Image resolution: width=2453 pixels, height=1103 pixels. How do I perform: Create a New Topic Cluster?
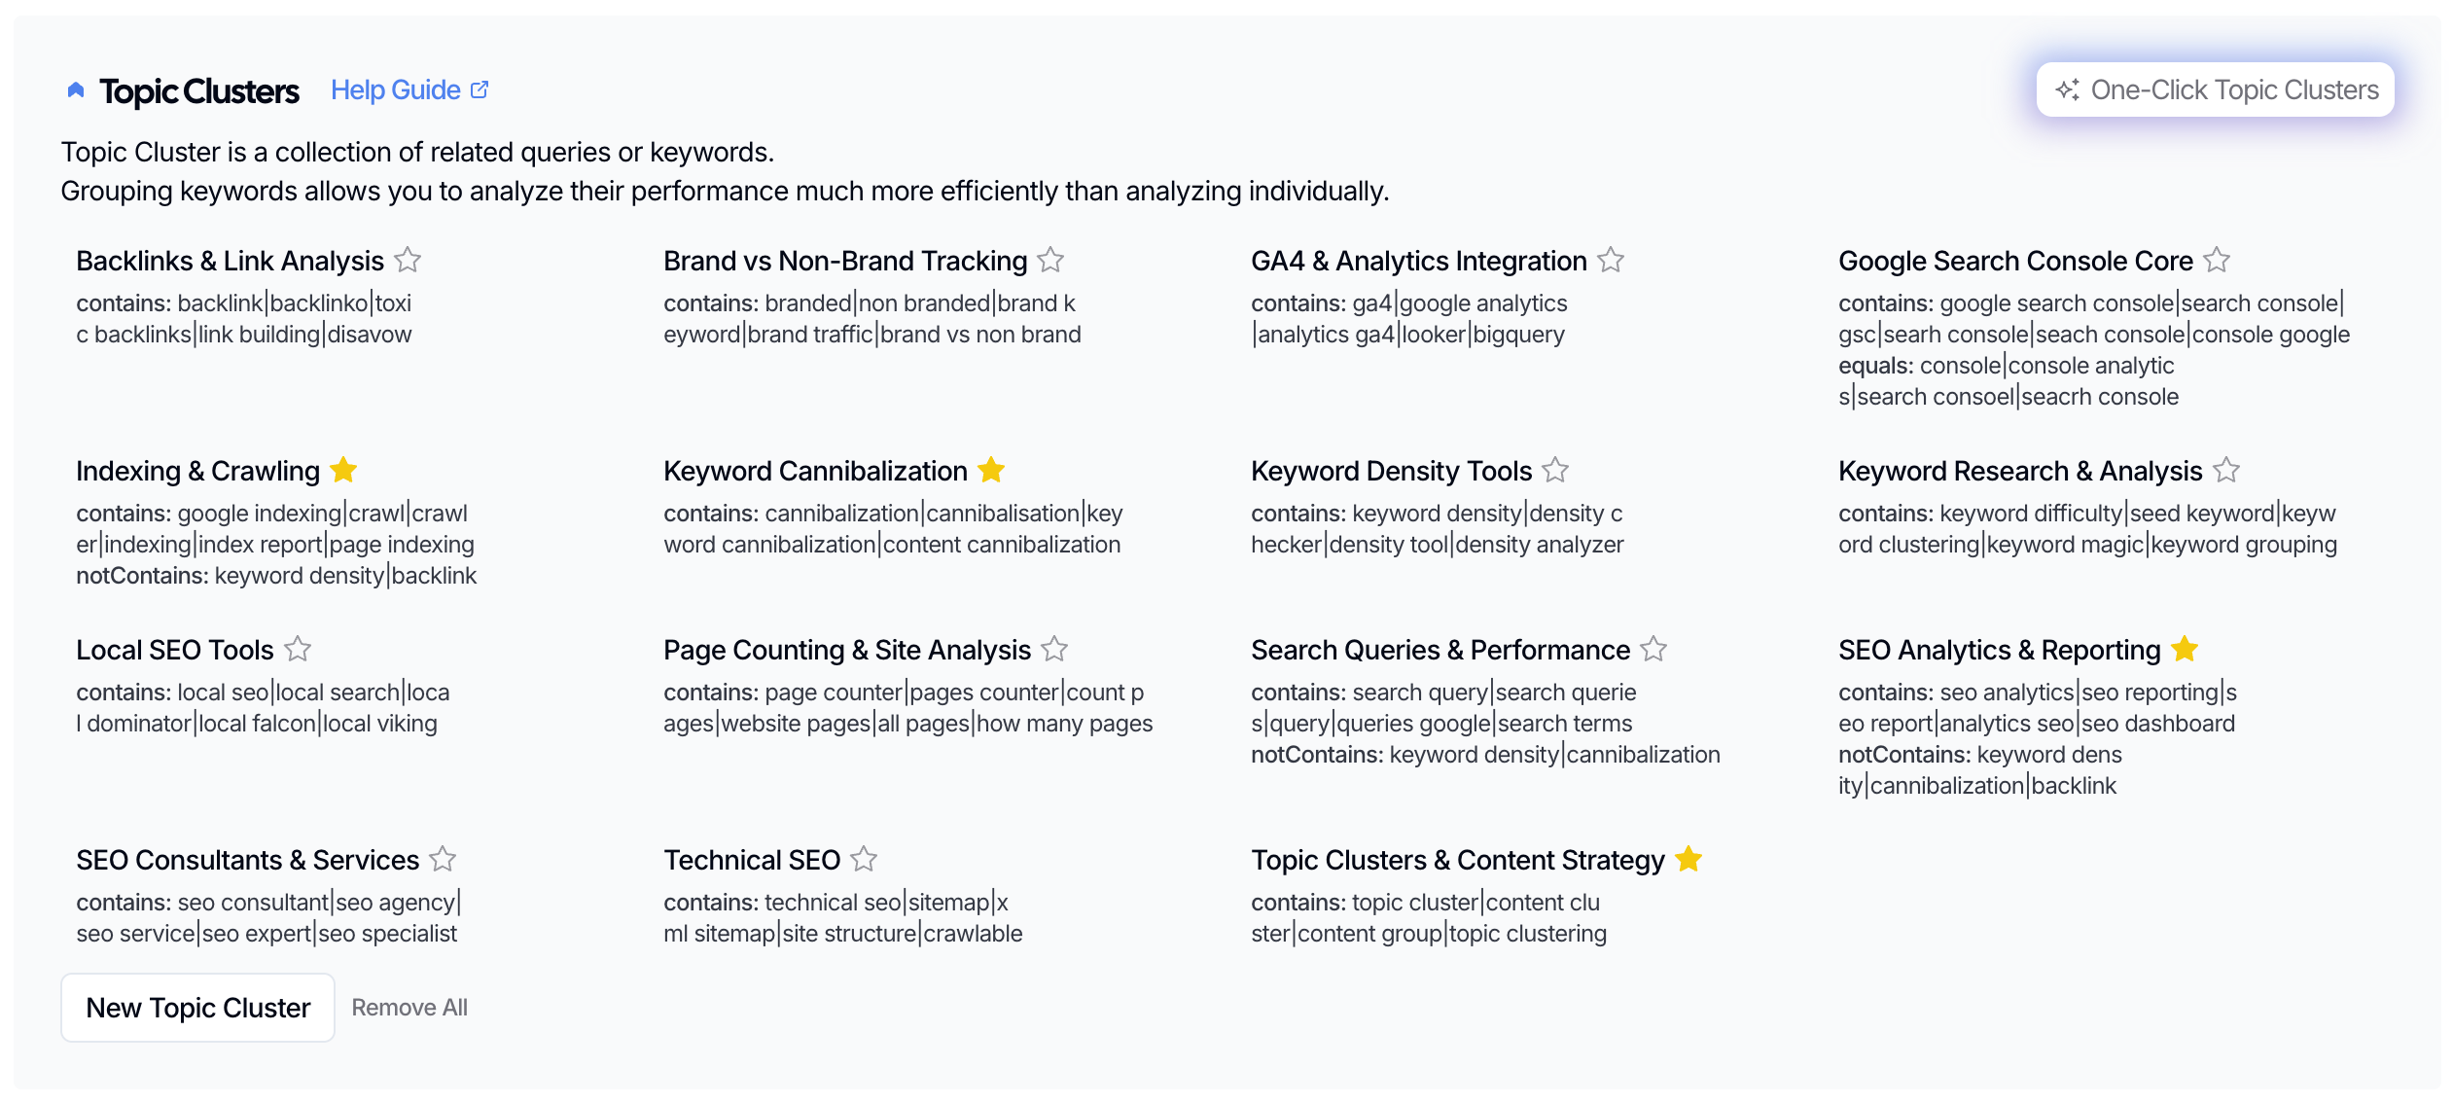pos(197,1008)
